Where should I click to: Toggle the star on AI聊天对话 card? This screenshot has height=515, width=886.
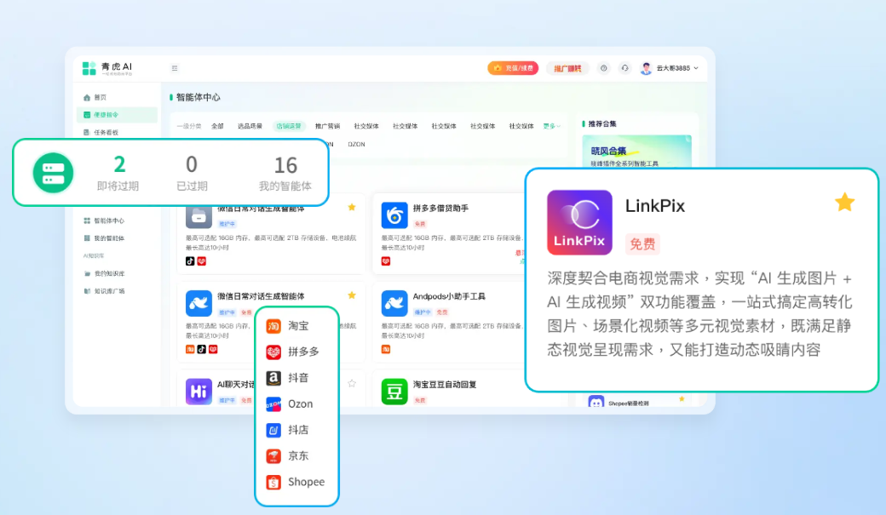pyautogui.click(x=351, y=384)
